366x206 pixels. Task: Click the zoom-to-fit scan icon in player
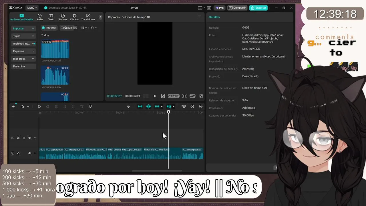tap(184, 96)
